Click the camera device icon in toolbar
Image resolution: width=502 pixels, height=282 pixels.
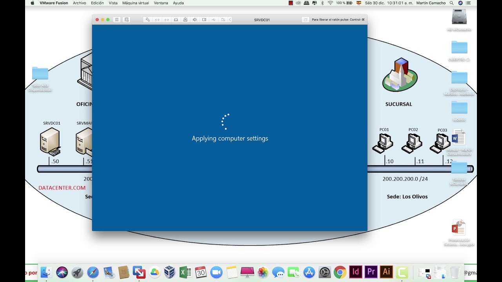[x=204, y=20]
